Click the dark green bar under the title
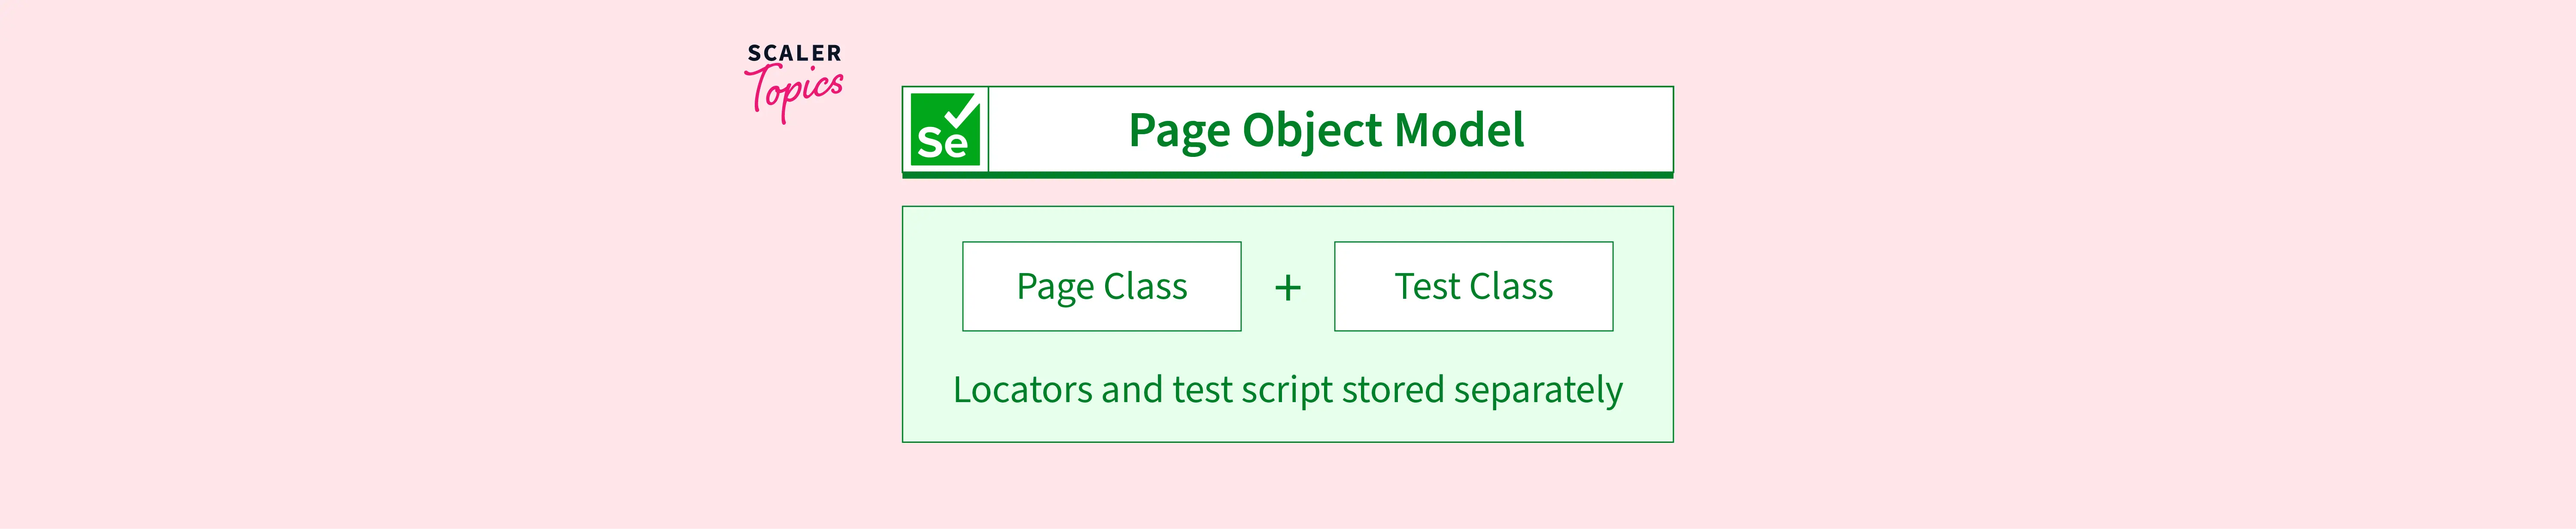 [x=1287, y=174]
